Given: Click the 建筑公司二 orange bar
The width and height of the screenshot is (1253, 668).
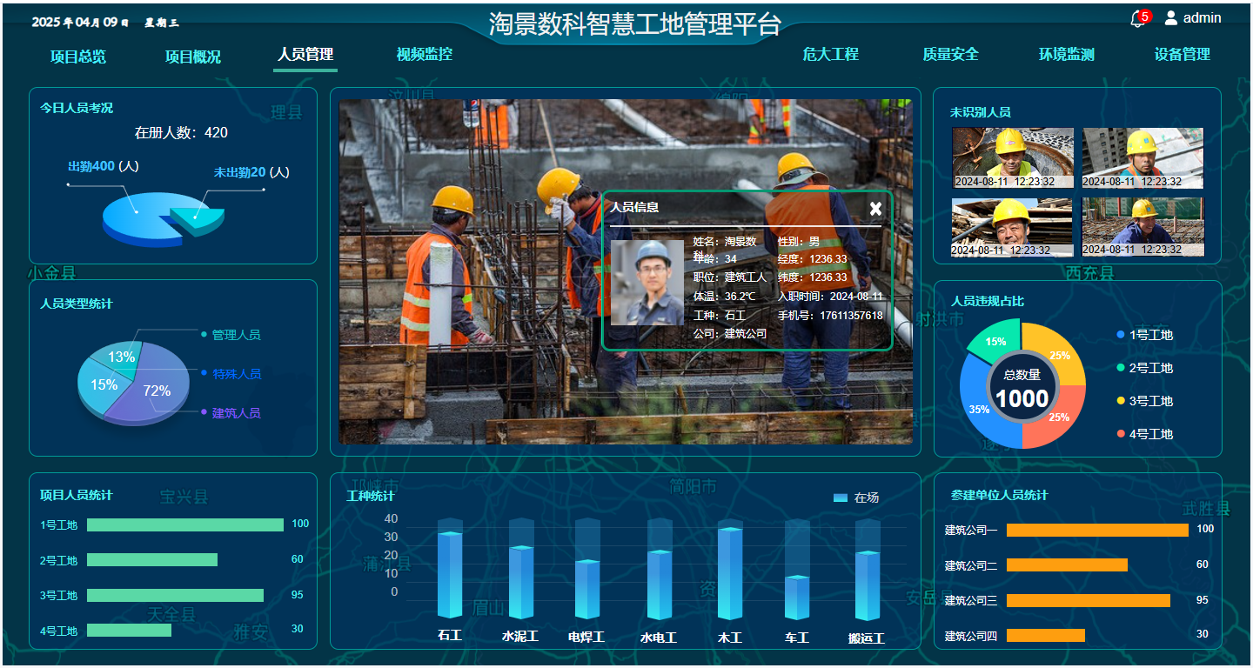Looking at the screenshot, I should pos(1067,564).
